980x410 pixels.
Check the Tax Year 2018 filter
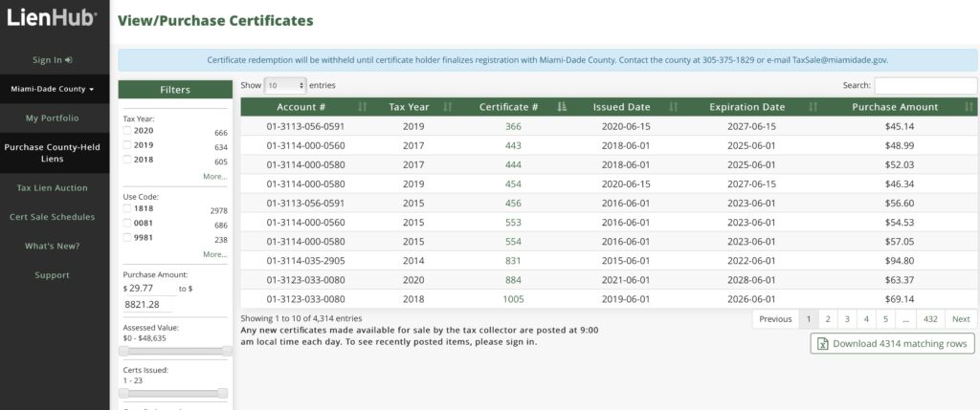pyautogui.click(x=127, y=160)
